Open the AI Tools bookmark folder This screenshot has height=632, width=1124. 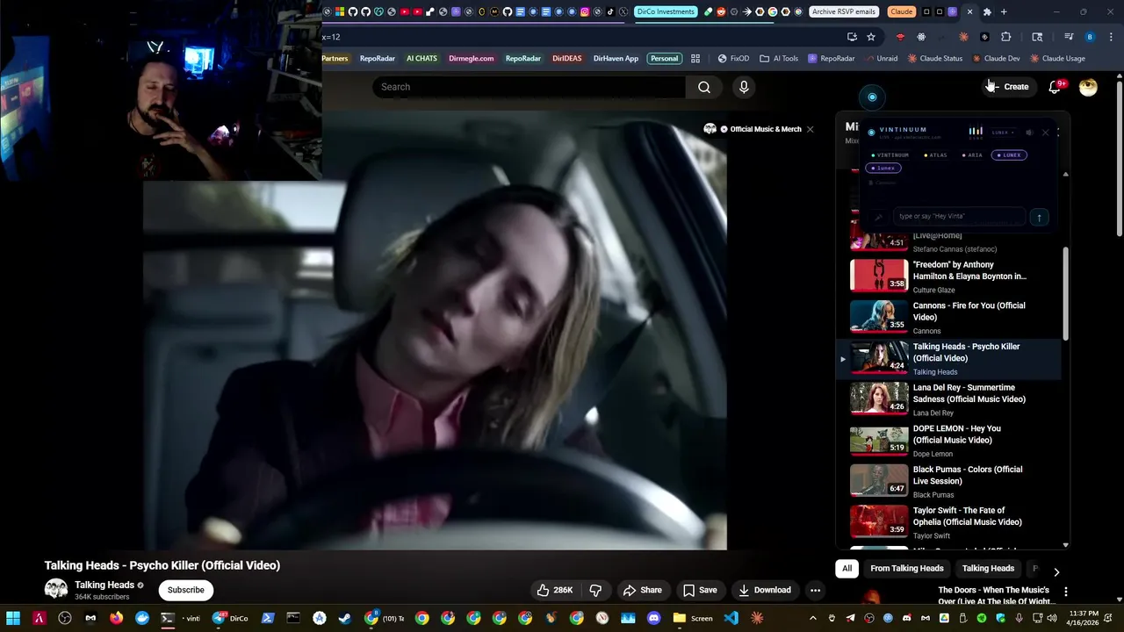coord(778,59)
